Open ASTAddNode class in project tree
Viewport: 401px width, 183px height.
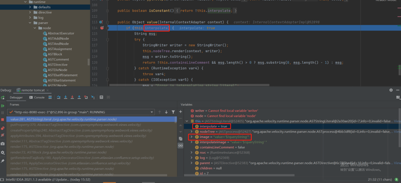(58, 38)
